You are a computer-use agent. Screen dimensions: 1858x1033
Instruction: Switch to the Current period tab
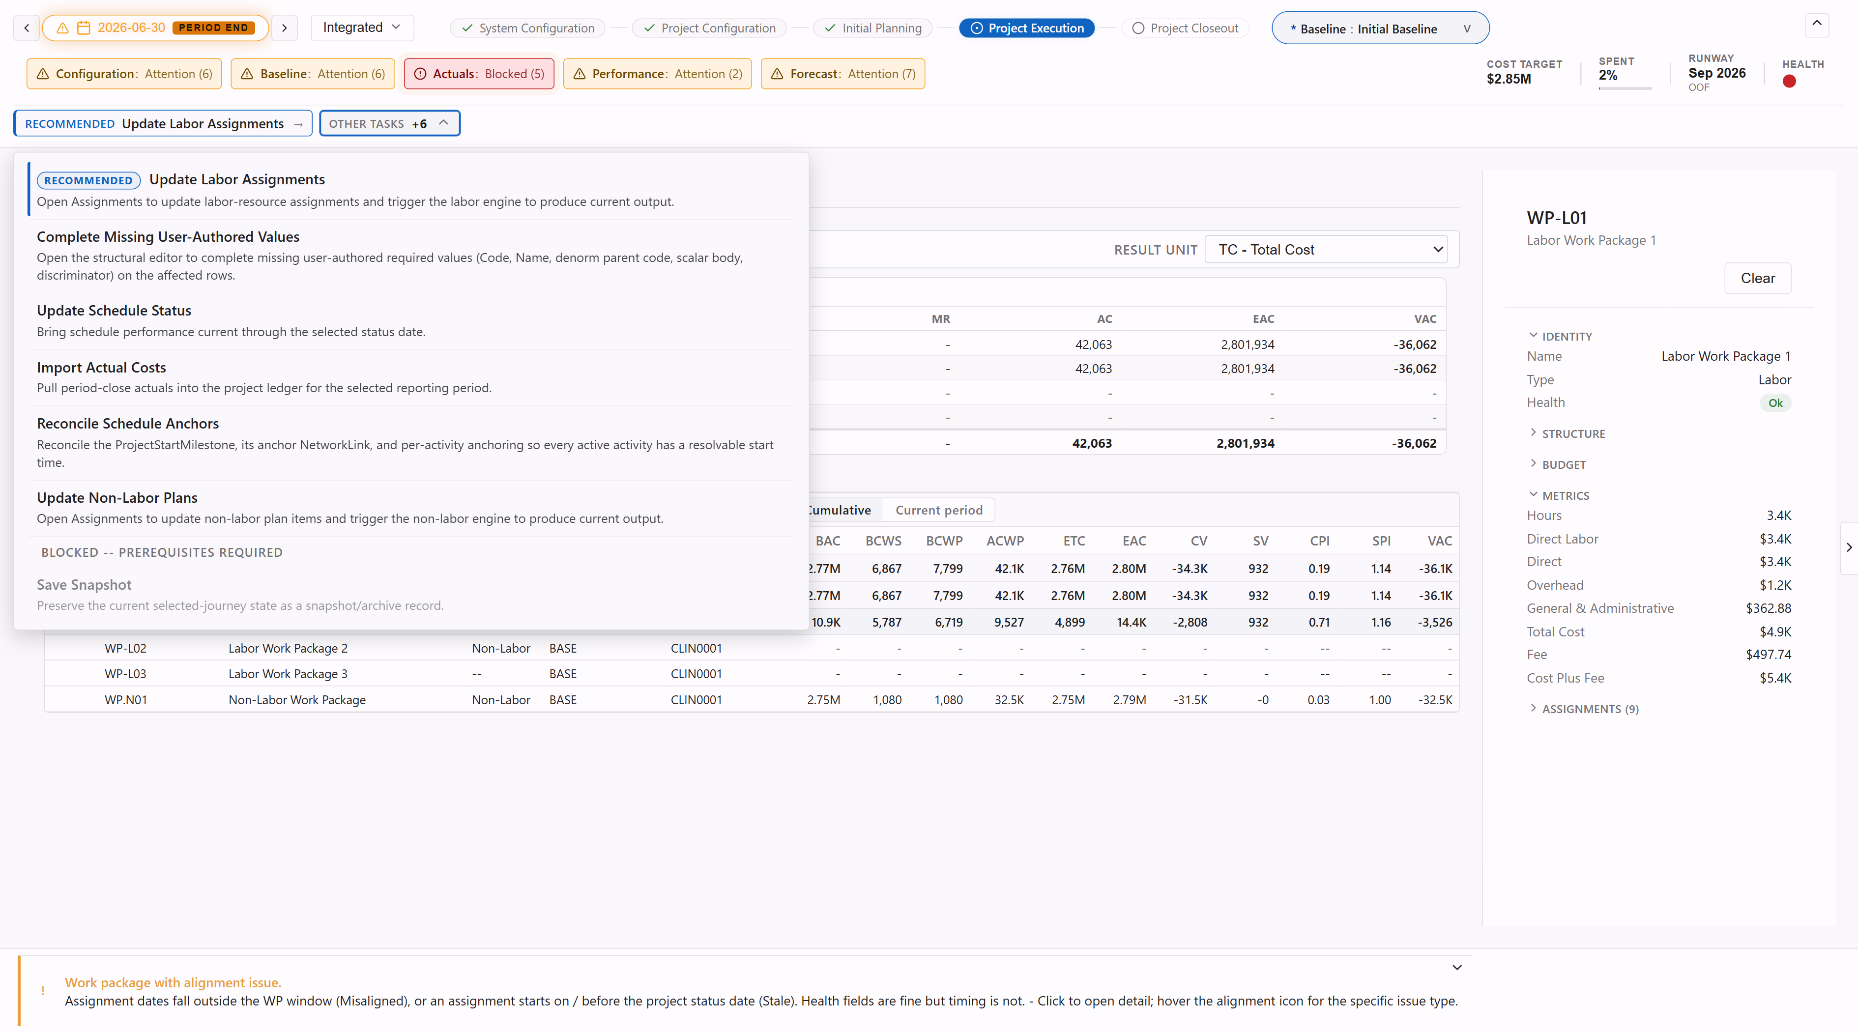(938, 510)
